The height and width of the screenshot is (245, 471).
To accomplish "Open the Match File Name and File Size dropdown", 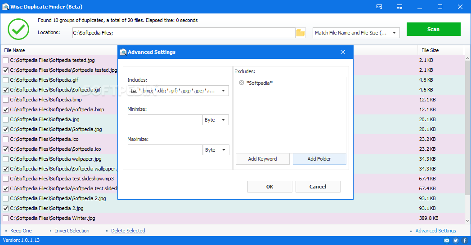I will tap(356, 33).
